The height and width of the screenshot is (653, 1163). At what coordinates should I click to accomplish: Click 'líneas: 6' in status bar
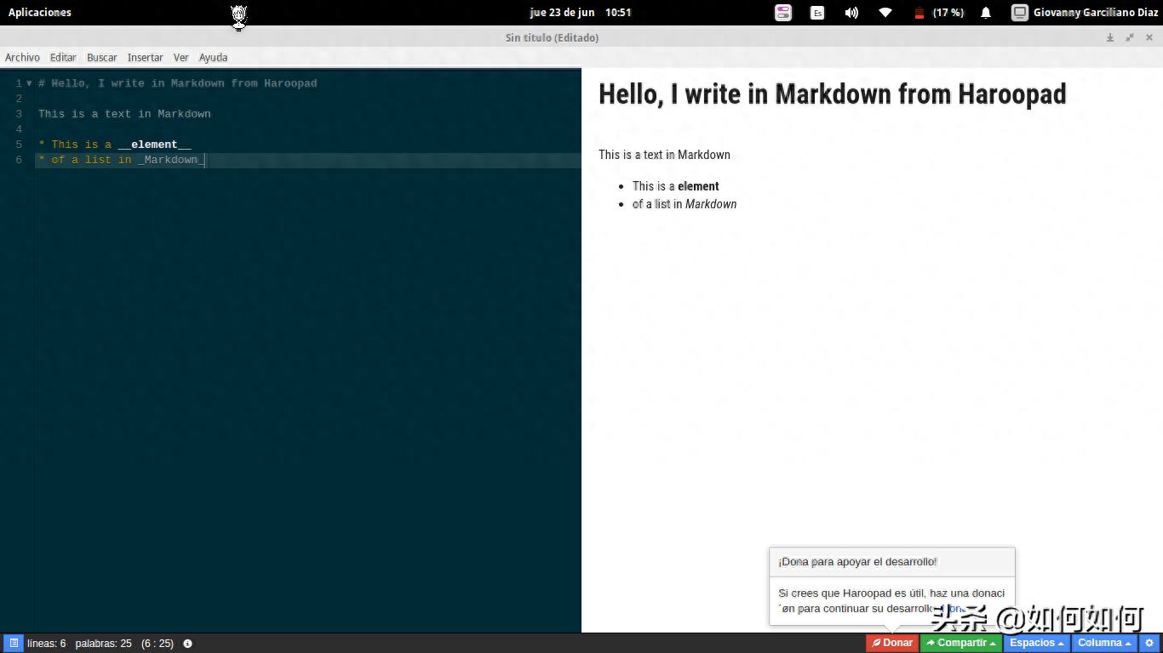pyautogui.click(x=47, y=644)
